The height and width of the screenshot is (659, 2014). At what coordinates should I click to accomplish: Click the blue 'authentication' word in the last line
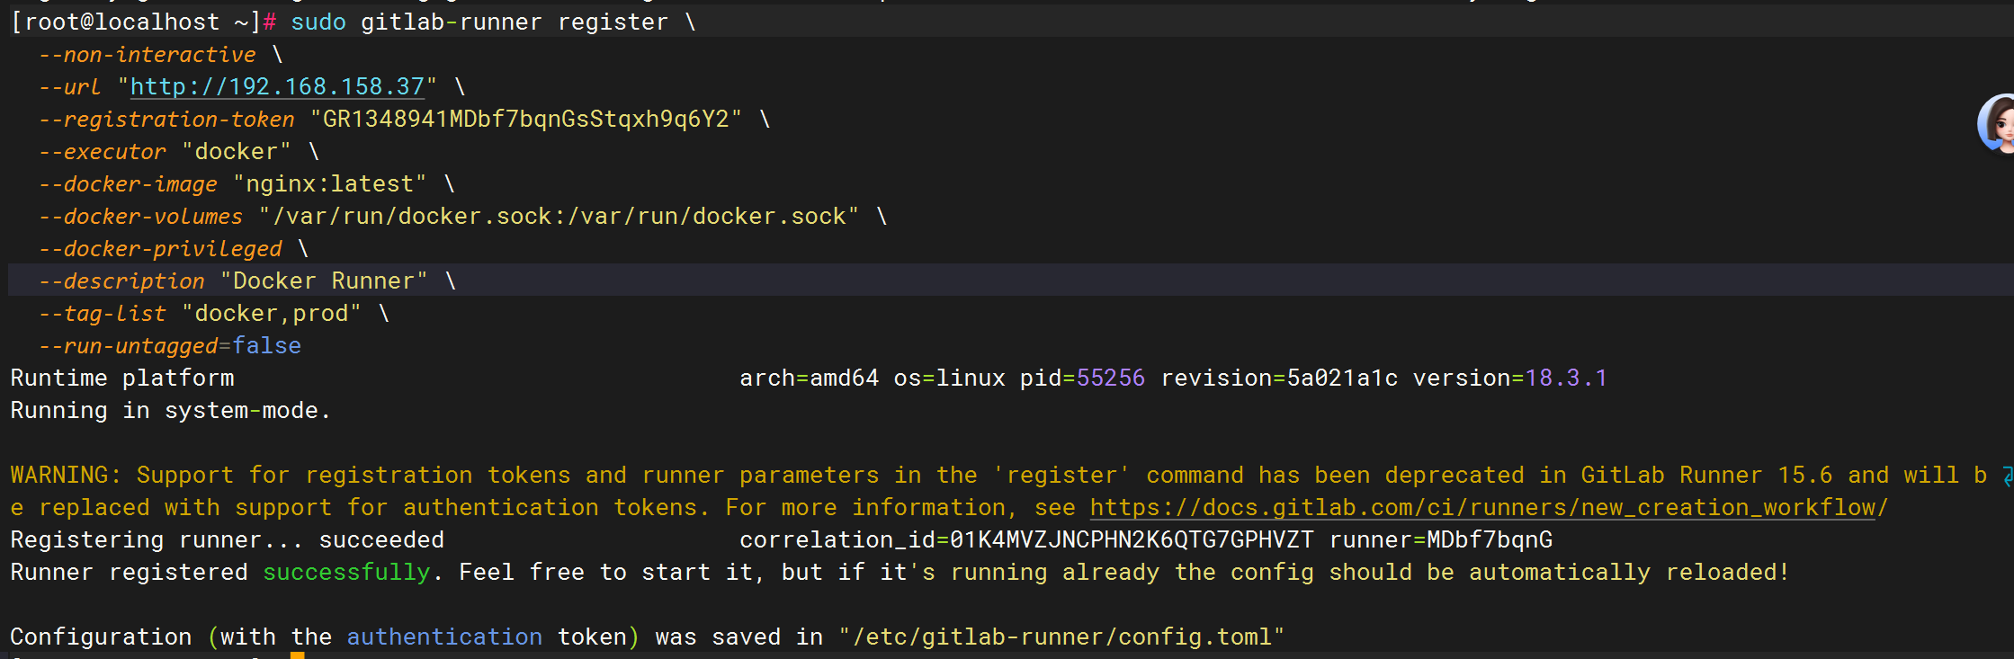click(444, 637)
